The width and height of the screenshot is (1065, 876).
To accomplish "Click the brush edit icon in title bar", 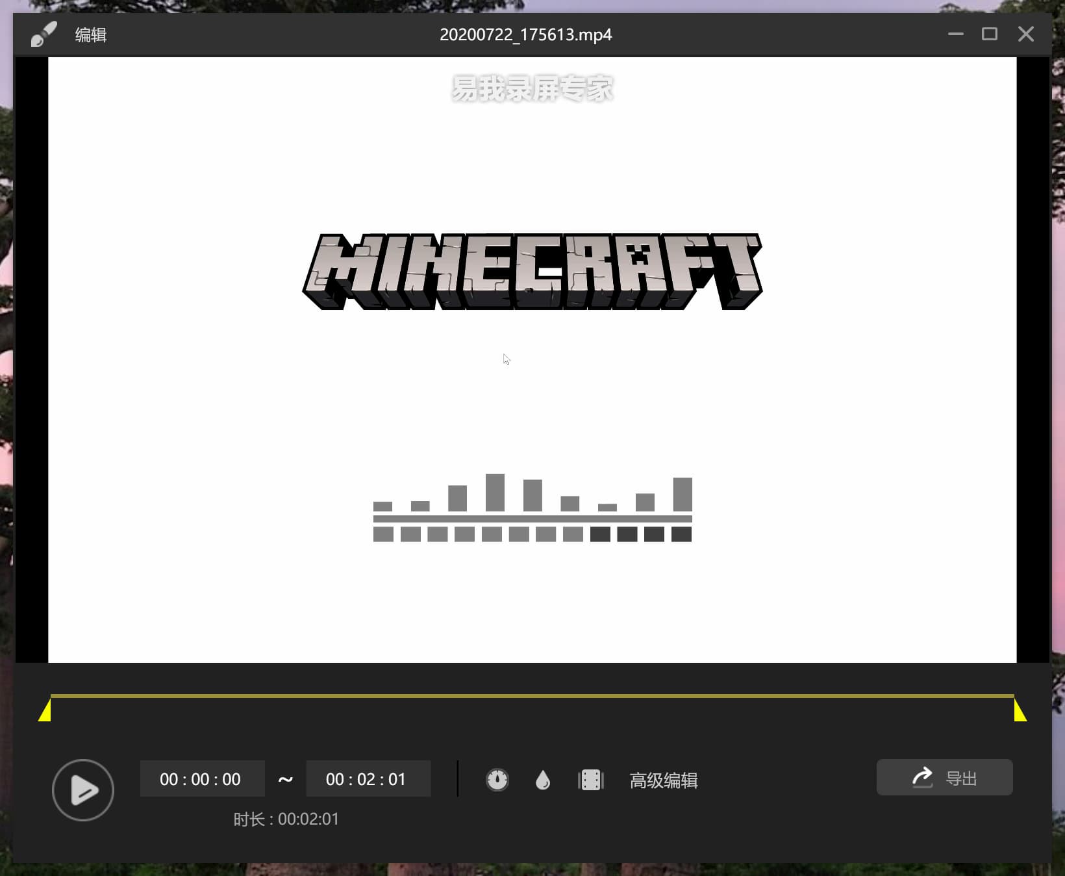I will point(44,34).
